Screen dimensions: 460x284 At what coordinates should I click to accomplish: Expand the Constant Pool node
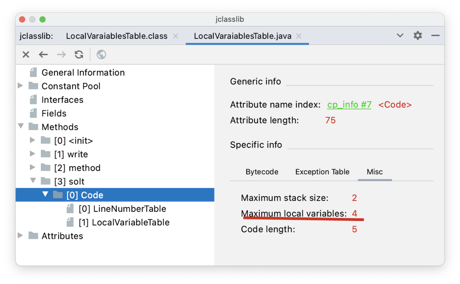coord(21,86)
